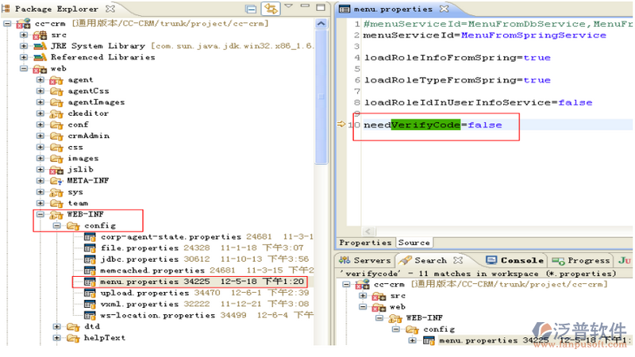Open upload.properties in the tree
The width and height of the screenshot is (635, 357).
[x=134, y=293]
